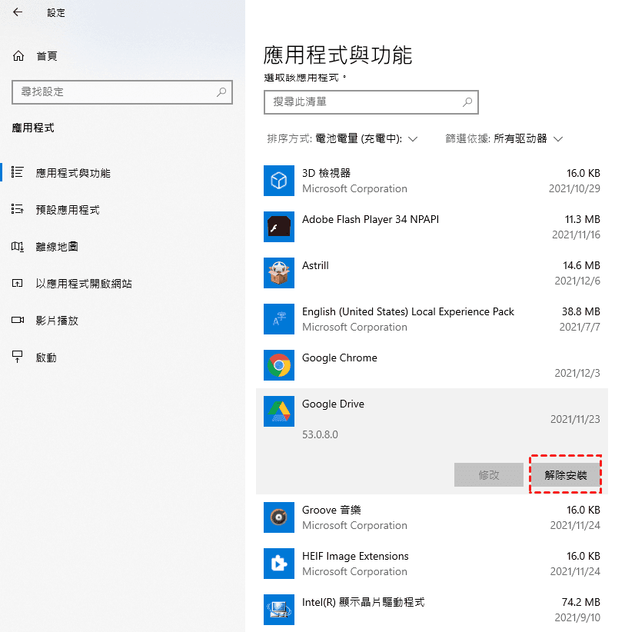Click the 3D 檢視器 app icon

pos(279,181)
